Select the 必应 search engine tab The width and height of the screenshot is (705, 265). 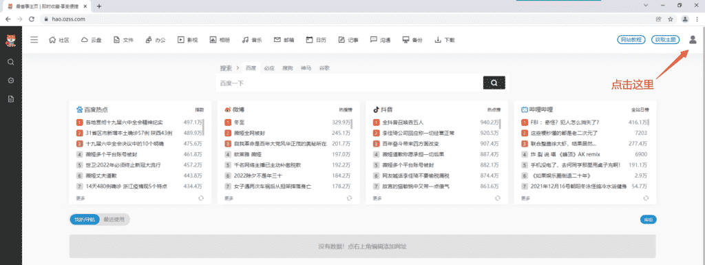coord(269,68)
